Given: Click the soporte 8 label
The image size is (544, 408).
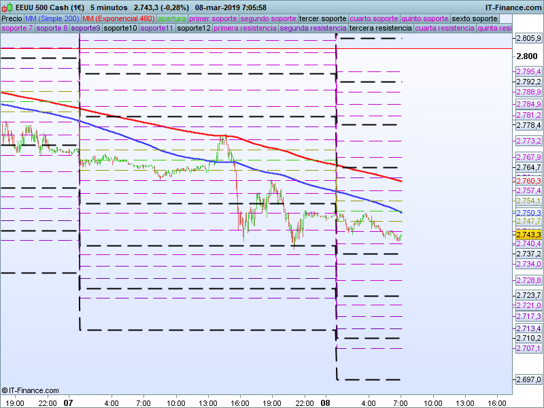Looking at the screenshot, I should (x=52, y=28).
